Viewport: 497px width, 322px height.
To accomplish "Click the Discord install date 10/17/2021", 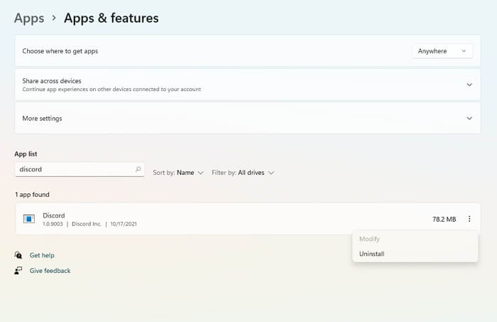I will (124, 224).
